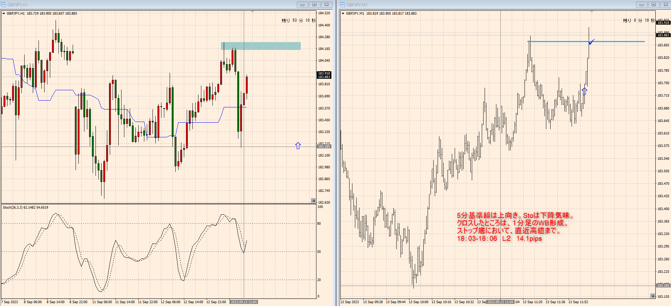Click the H1 timer text '残り 53 分 10 秒'
The height and width of the screenshot is (306, 671).
(x=299, y=21)
